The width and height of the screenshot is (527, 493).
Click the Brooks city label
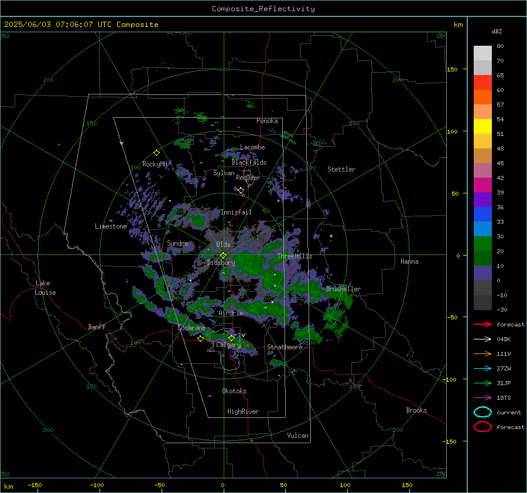click(416, 410)
